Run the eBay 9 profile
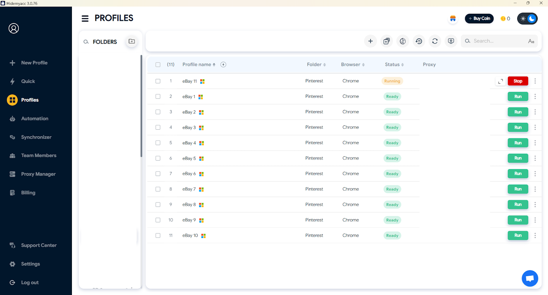 coord(518,220)
